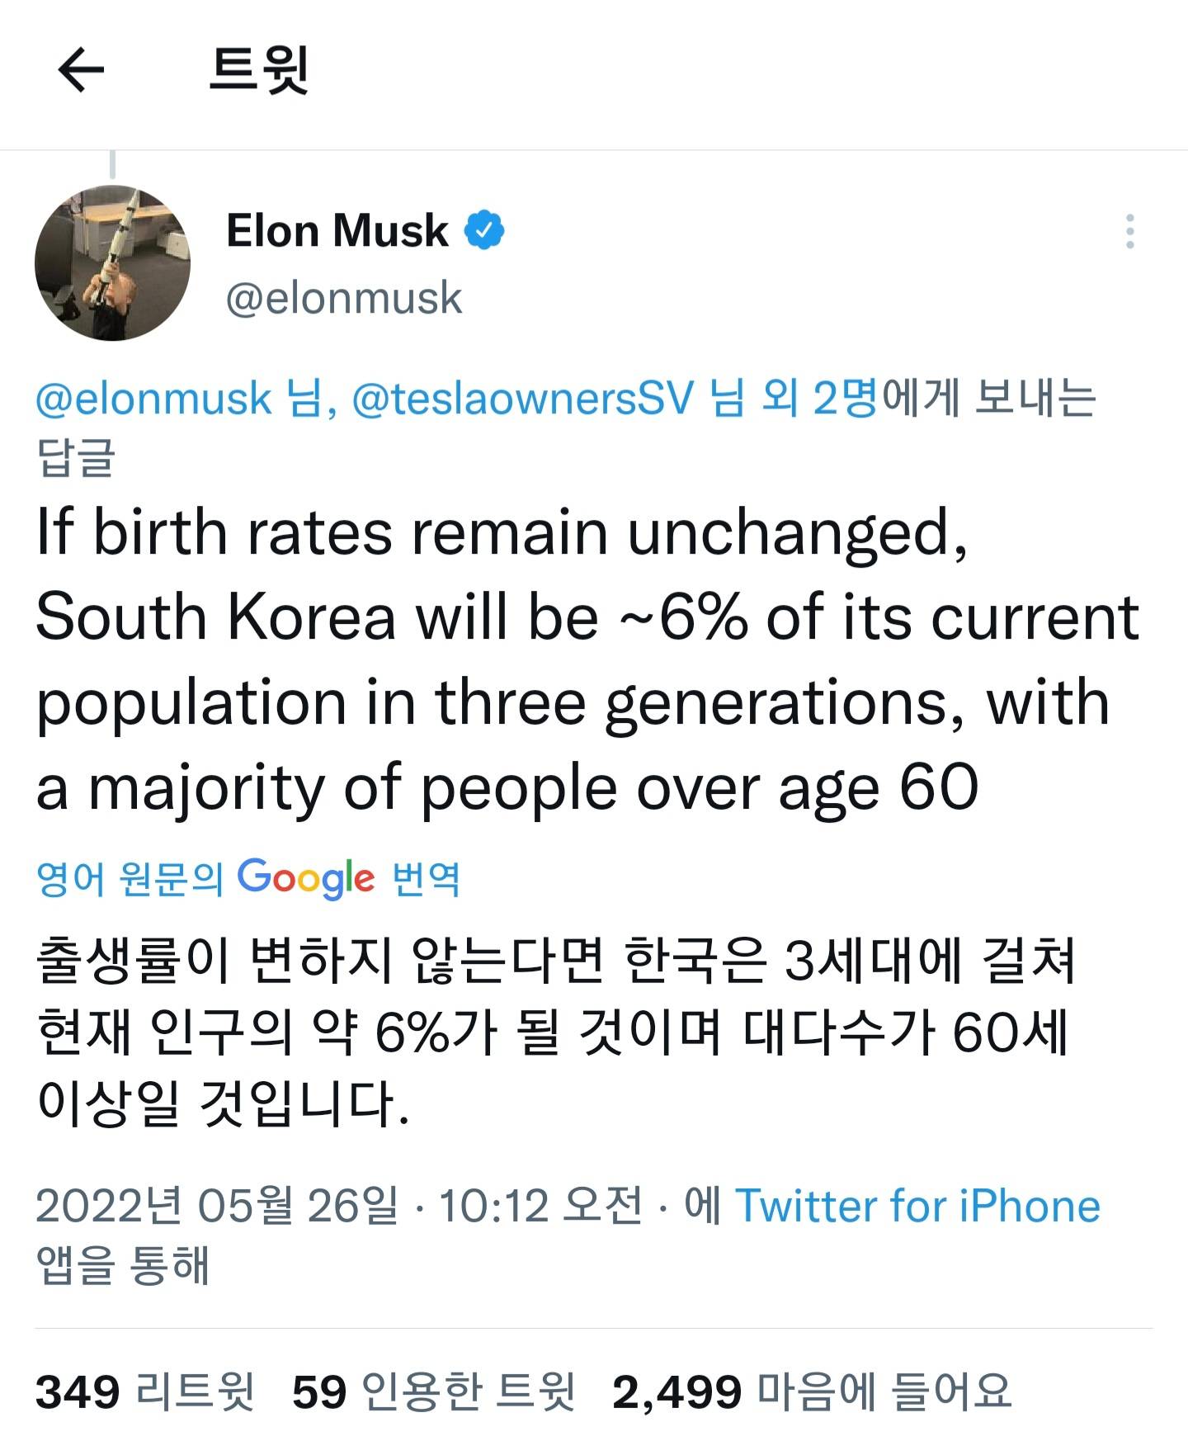Screen dimensions: 1188x1441
Task: Tap the Elon Musk display name
Action: [x=337, y=230]
